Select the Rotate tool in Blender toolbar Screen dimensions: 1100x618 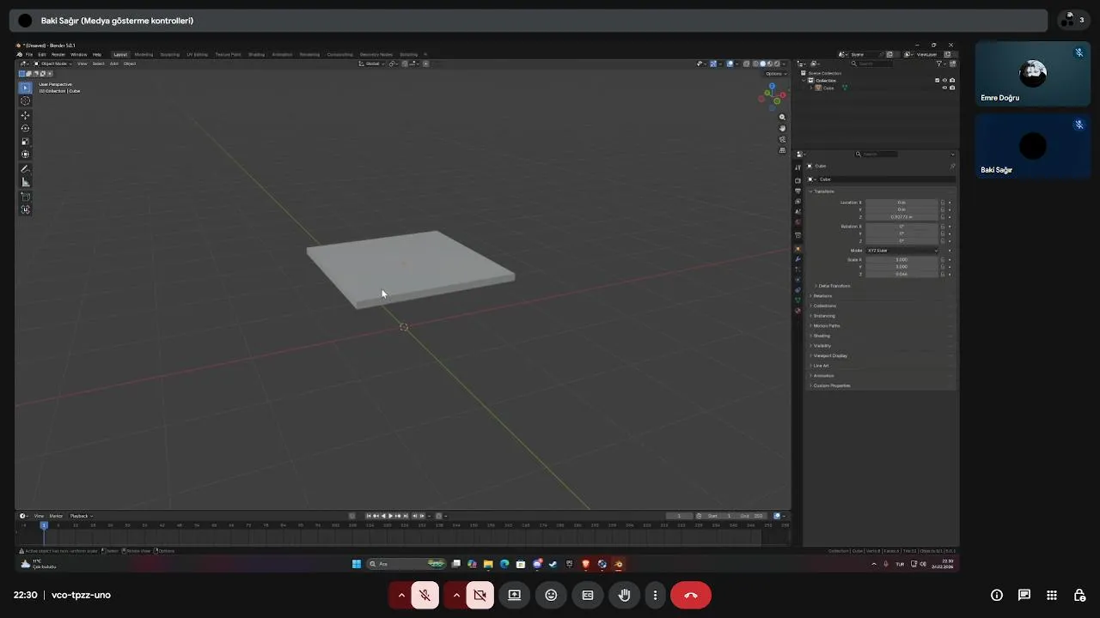25,128
